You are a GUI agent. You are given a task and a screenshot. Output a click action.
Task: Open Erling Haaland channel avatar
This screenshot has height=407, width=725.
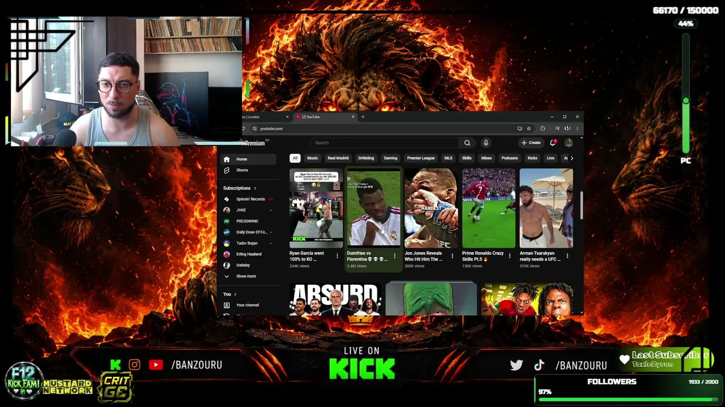227,254
